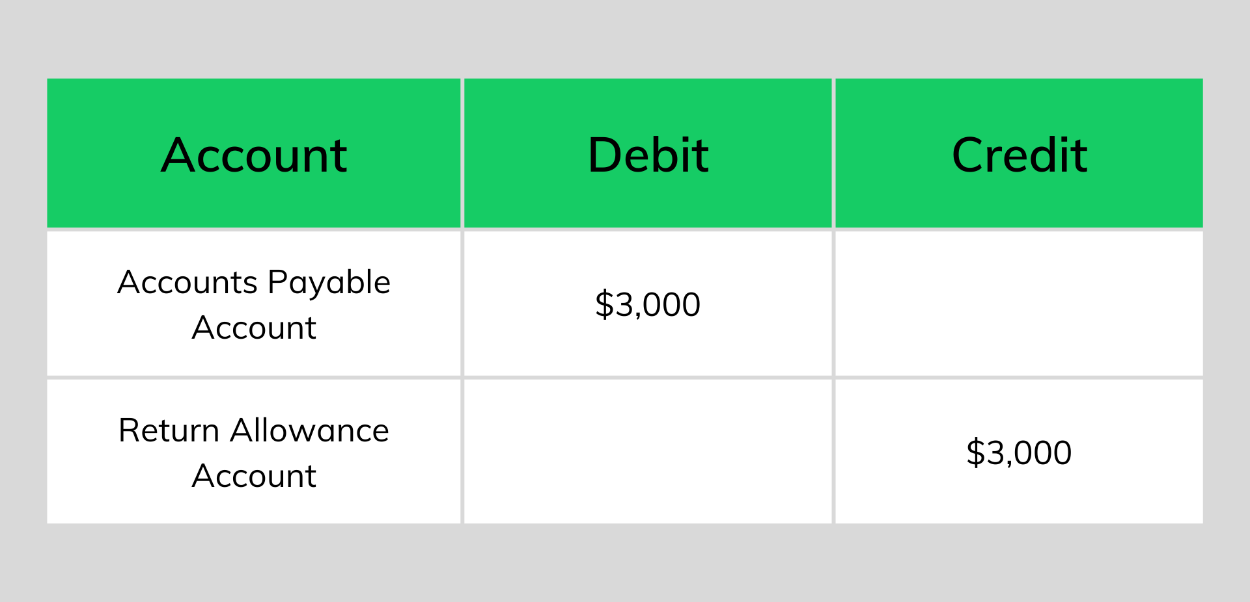
Task: Click empty debit cell in Return Allowance row
Action: tap(648, 452)
